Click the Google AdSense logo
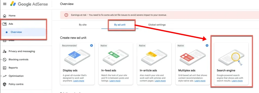The width and height of the screenshot is (259, 93). (x=29, y=4)
